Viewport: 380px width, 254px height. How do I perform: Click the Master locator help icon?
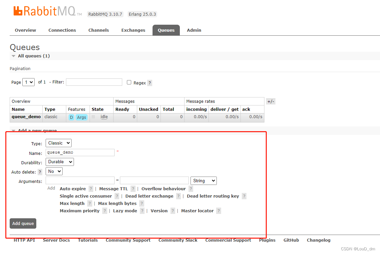point(218,211)
